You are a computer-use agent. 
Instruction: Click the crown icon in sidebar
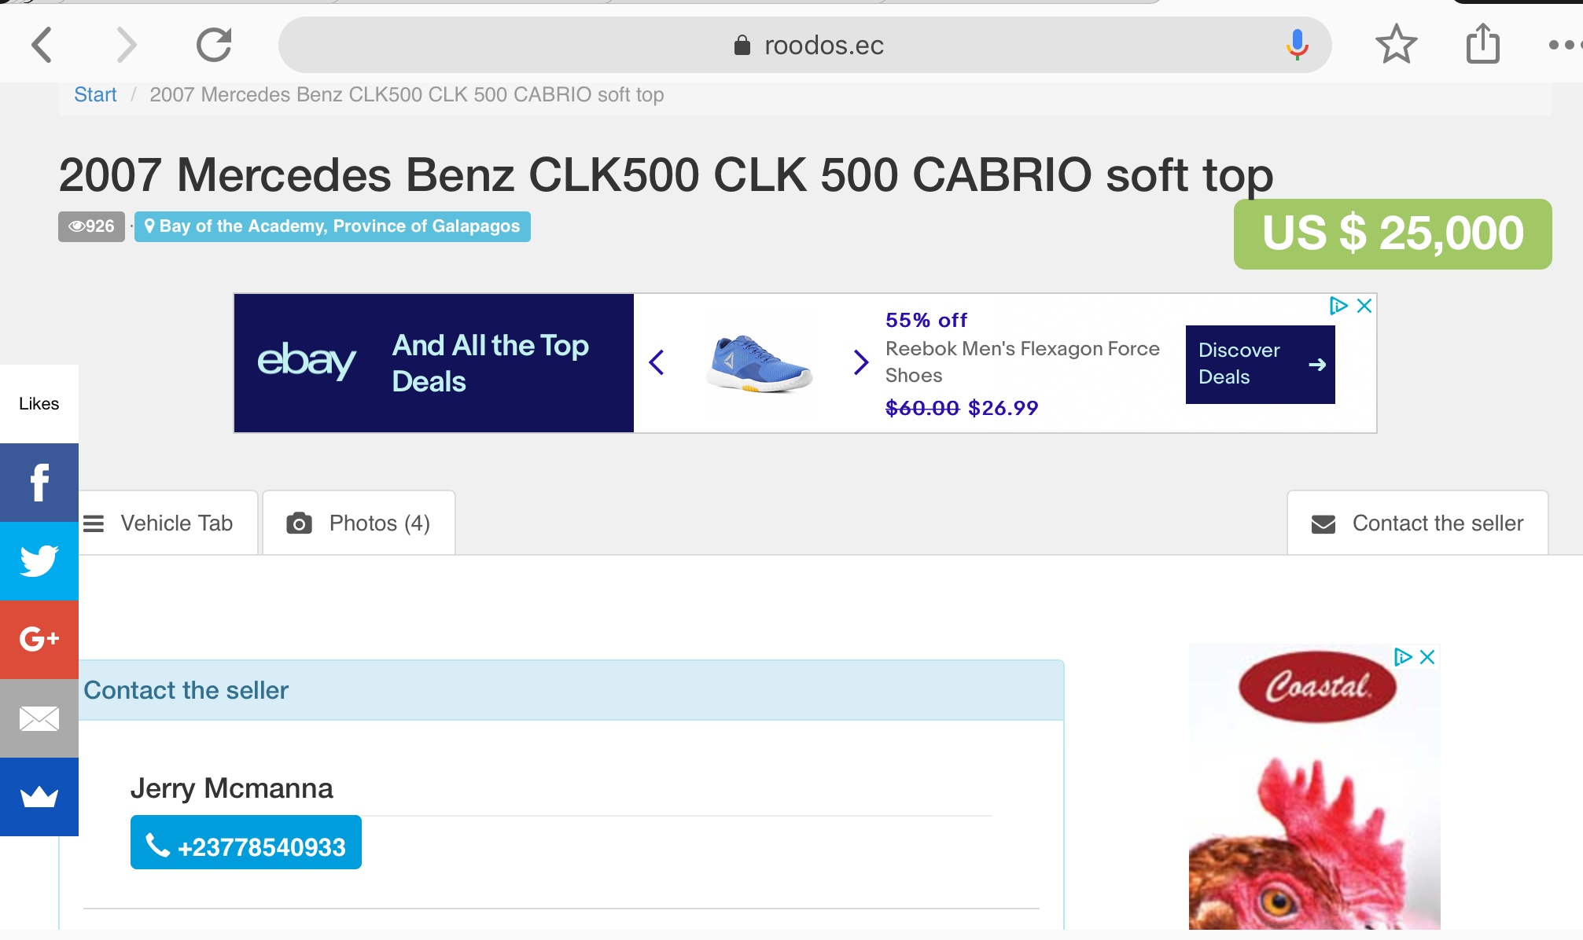click(39, 797)
